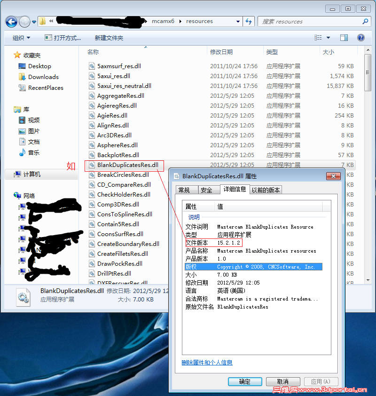376x396 pixels.
Task: Select Arc3DRes.dll file icon
Action: 92,135
